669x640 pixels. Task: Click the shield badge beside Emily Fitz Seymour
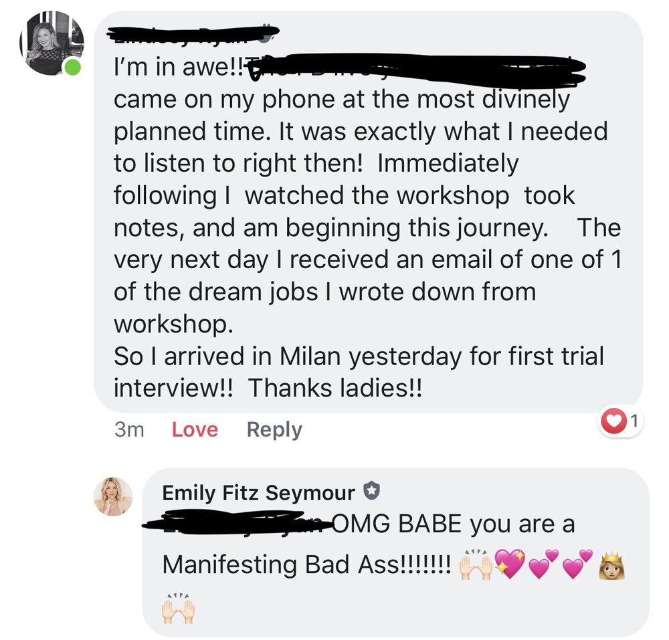(371, 493)
